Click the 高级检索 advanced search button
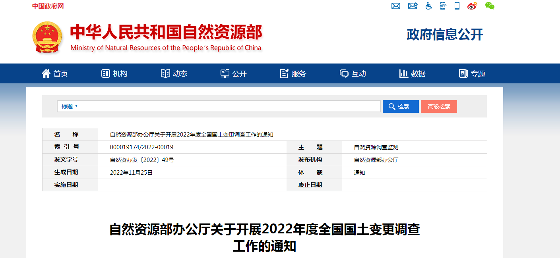The height and width of the screenshot is (258, 560). (x=439, y=106)
